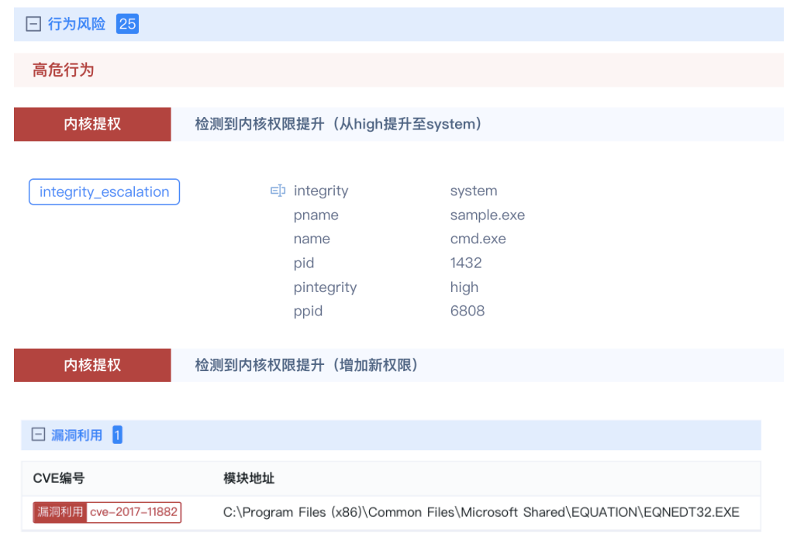Click the cmd.exe name value
The height and width of the screenshot is (540, 797).
click(478, 239)
